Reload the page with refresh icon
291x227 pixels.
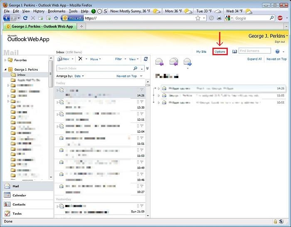25,18
